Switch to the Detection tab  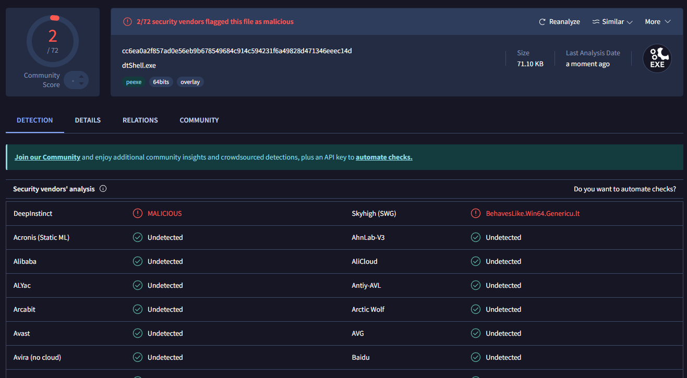tap(35, 120)
